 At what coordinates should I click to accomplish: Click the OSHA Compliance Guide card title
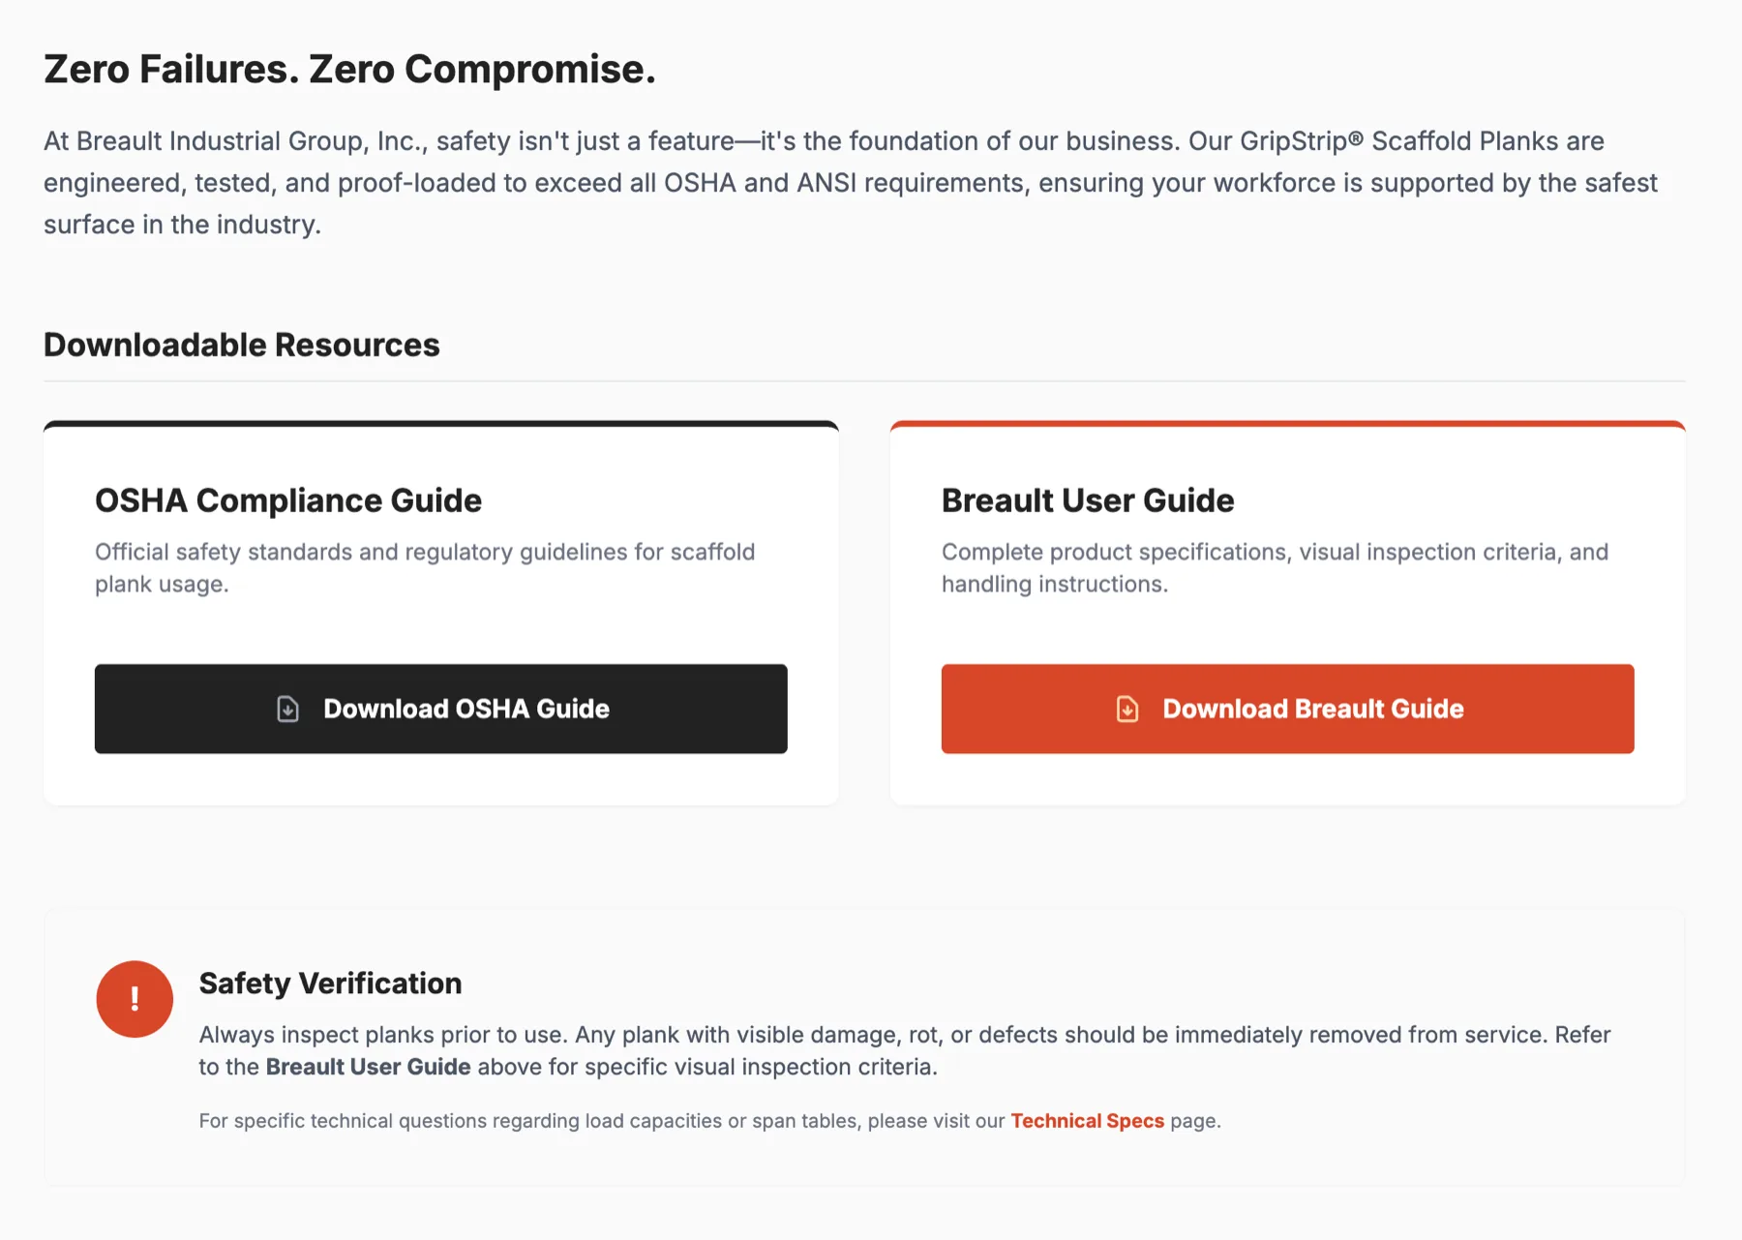coord(288,500)
